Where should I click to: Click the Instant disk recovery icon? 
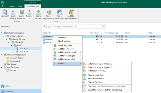coord(84,71)
